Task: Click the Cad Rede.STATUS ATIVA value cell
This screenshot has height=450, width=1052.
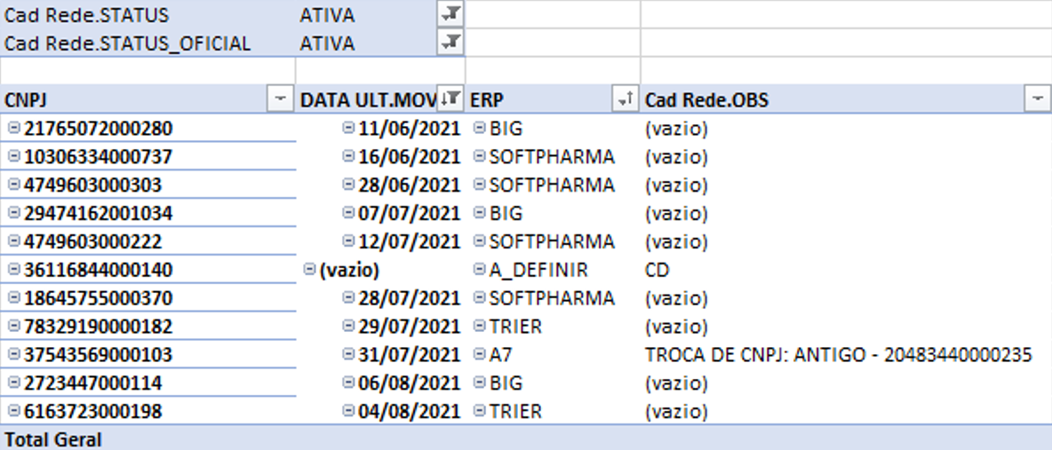Action: (x=328, y=14)
